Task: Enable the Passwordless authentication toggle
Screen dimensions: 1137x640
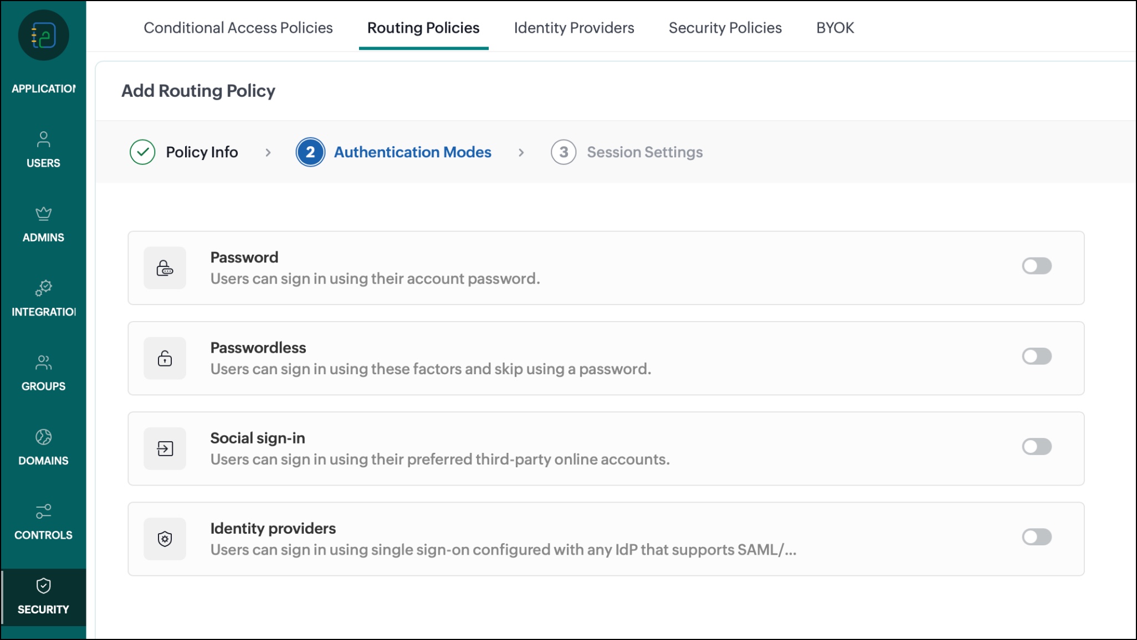Action: (x=1037, y=357)
